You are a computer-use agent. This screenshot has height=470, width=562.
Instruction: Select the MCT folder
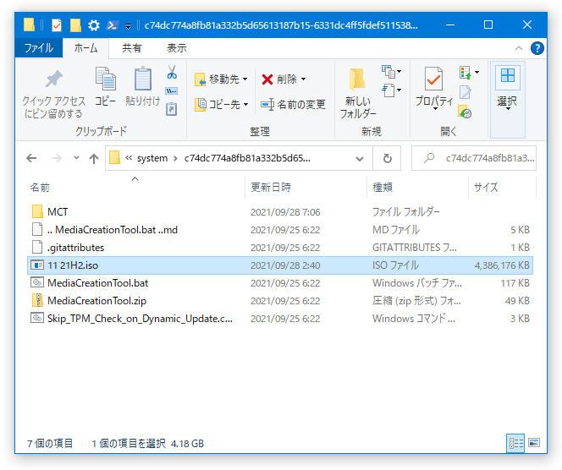pos(280,212)
